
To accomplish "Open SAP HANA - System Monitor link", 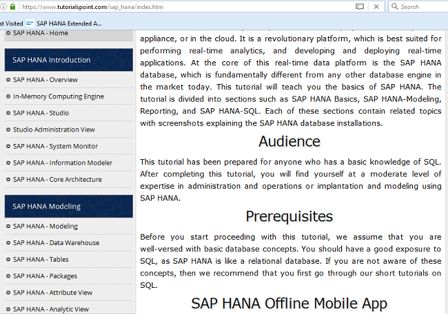I will pyautogui.click(x=55, y=146).
